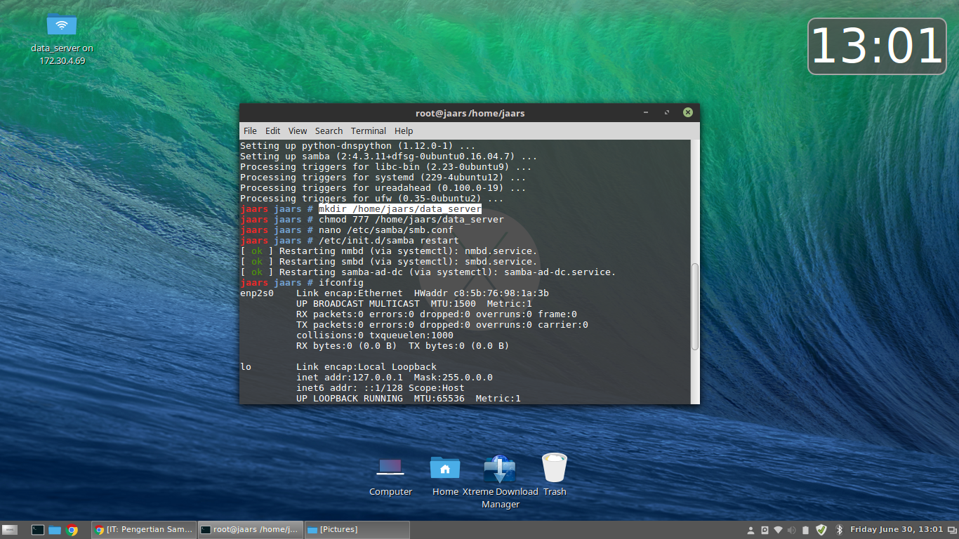Close the root@jaars terminal window
Screen dimensions: 959x539
pyautogui.click(x=688, y=112)
